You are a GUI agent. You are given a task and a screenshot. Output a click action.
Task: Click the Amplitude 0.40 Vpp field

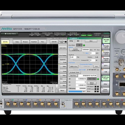pos(73,57)
